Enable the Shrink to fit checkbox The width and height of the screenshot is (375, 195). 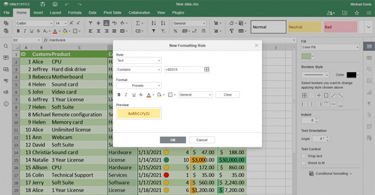pyautogui.click(x=303, y=163)
